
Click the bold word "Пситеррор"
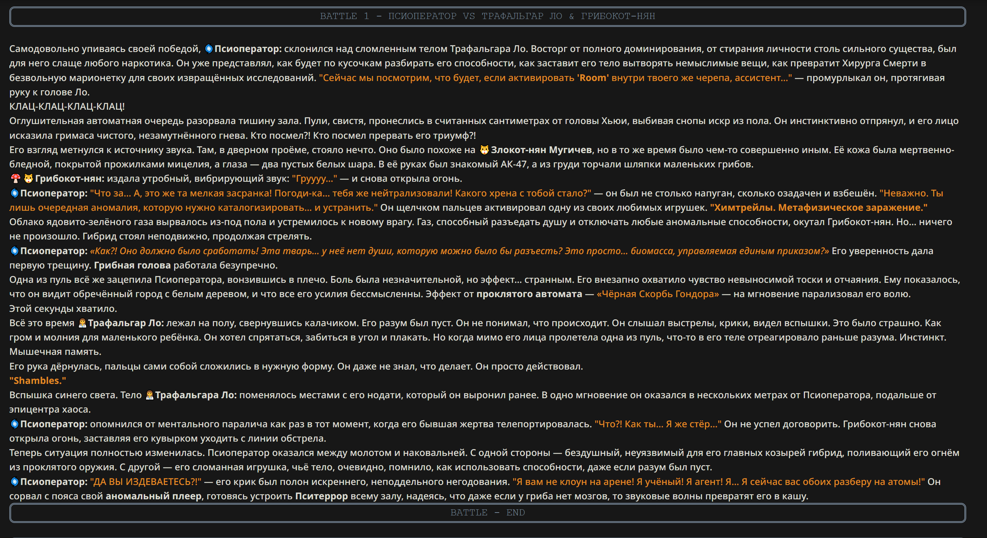(321, 496)
